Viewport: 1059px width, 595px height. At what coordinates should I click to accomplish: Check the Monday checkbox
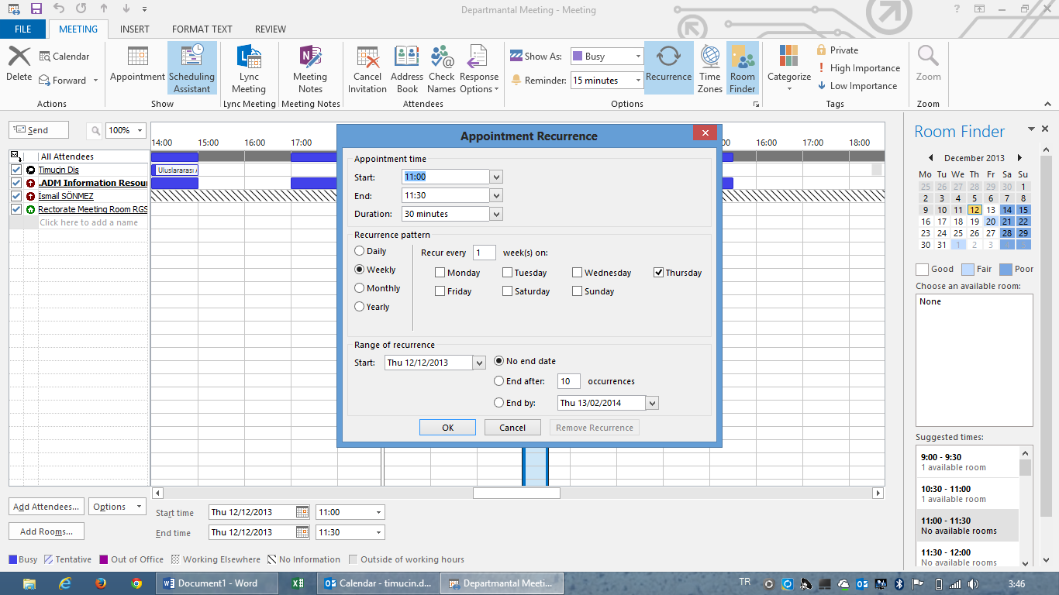(x=440, y=273)
